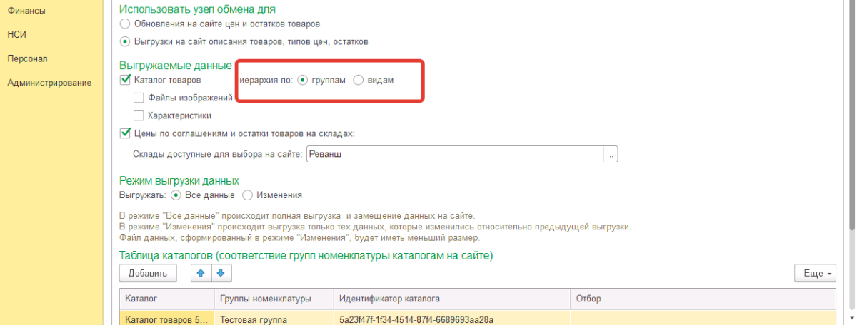Click the 'Каталог' column header
Viewport: 857px width, 325px height.
click(x=166, y=298)
